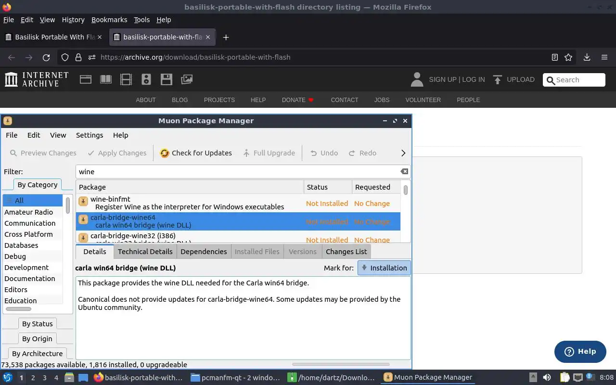Screen dimensions: 616x385
Task: Switch to the By Origin filter tab
Action: (37, 339)
